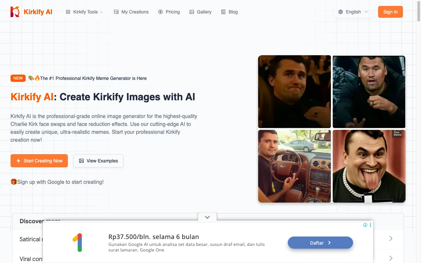Click View Examples button

(x=98, y=161)
